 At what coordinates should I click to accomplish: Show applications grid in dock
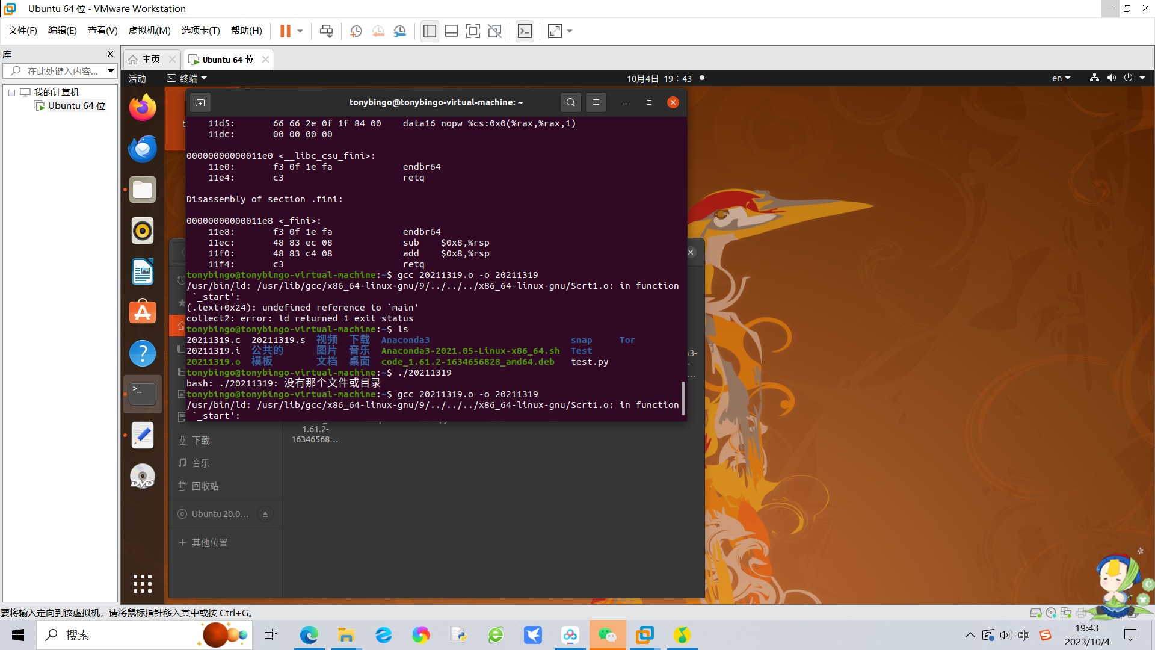[143, 583]
